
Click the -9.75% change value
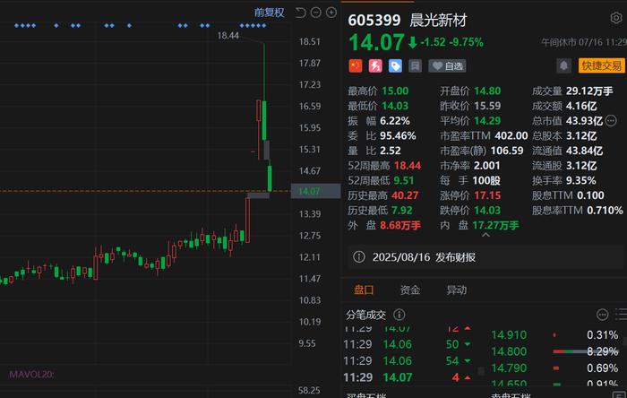(467, 42)
